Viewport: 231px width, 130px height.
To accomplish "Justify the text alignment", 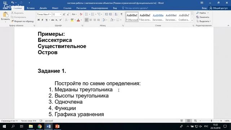I will tap(99, 20).
